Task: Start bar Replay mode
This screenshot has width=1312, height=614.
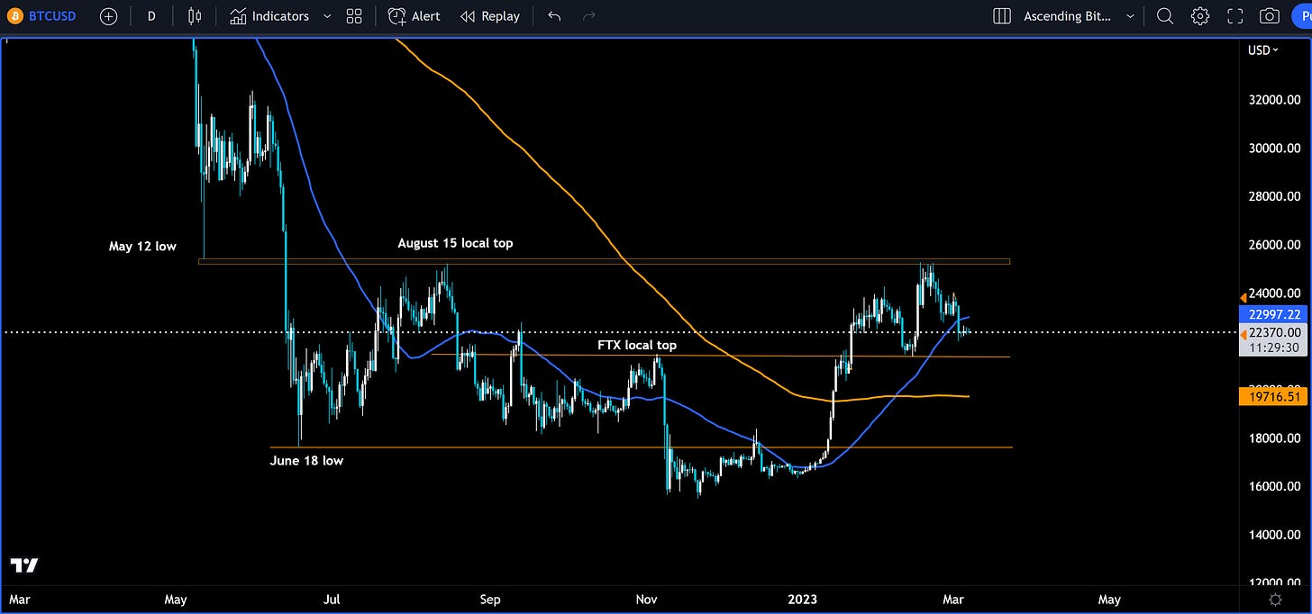Action: pos(489,16)
